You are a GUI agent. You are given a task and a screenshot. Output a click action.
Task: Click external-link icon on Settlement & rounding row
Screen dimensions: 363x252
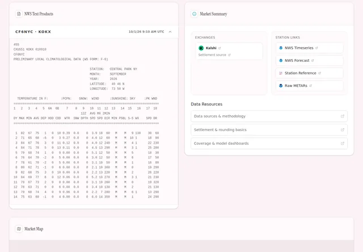pyautogui.click(x=343, y=130)
